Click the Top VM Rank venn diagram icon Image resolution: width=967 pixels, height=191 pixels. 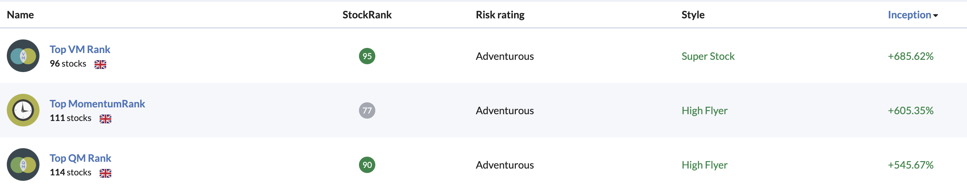click(x=23, y=56)
